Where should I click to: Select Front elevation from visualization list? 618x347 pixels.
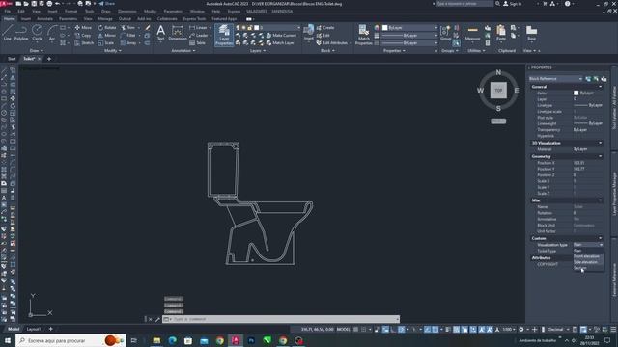coord(586,256)
